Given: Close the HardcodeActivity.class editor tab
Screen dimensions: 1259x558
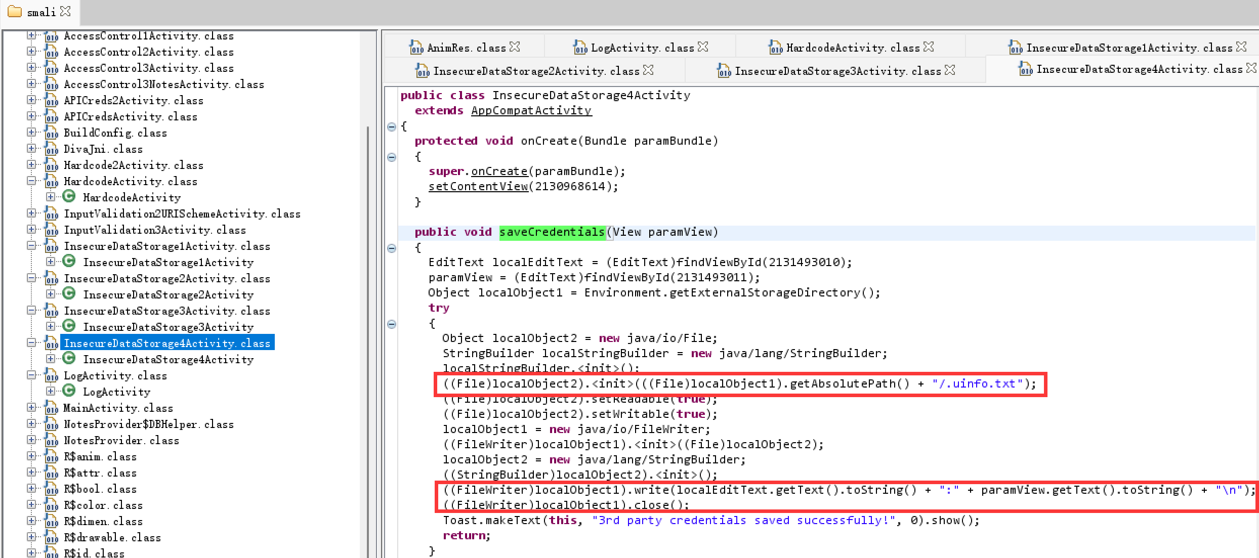Looking at the screenshot, I should pyautogui.click(x=929, y=47).
